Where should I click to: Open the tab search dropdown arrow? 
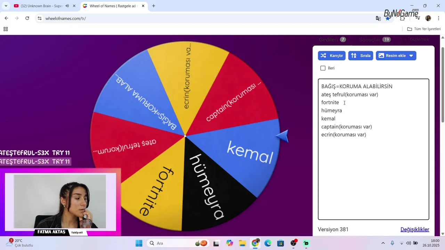[x=6, y=6]
